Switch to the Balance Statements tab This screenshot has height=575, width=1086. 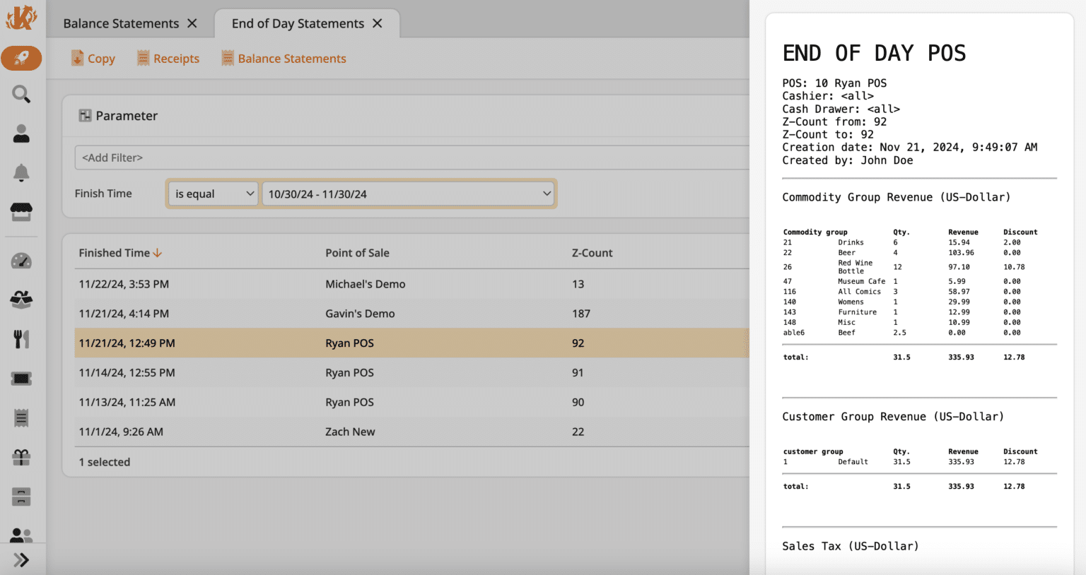(x=121, y=23)
